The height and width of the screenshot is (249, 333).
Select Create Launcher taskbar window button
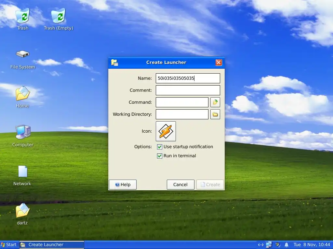52,245
